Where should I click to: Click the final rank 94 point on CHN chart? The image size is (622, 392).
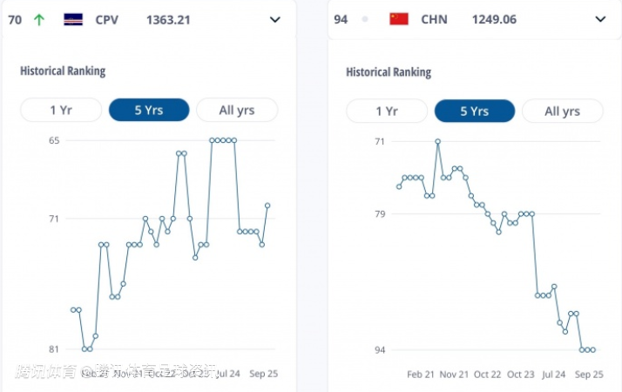click(593, 350)
